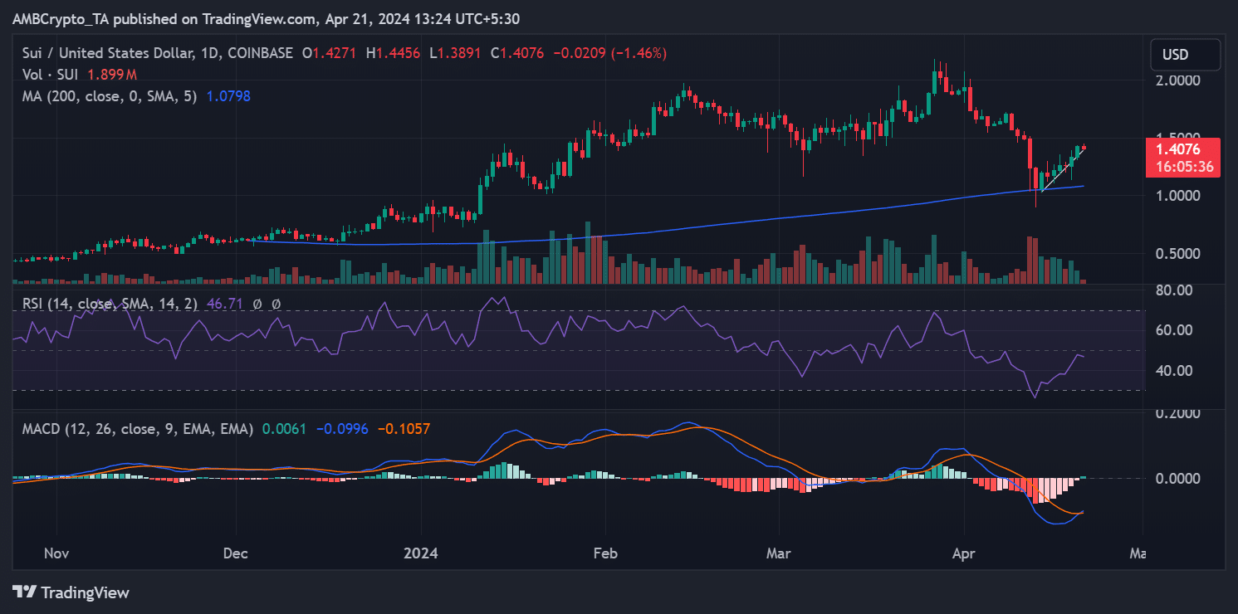Click the −0.0209 (−1.46%) change value
Screen dimensions: 1238x614
coord(609,53)
